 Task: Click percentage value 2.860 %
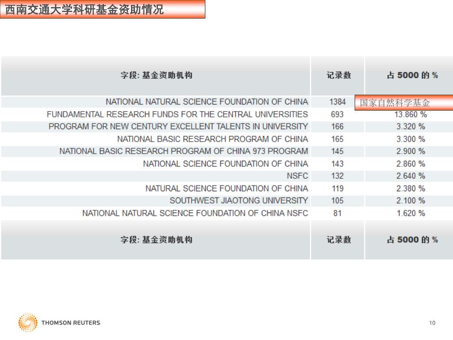coord(411,164)
